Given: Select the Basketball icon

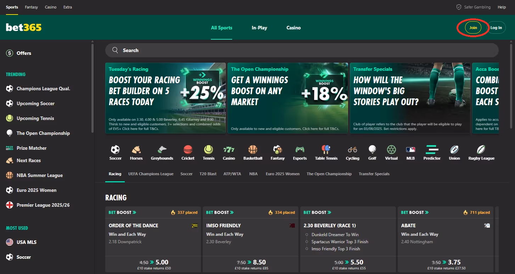Looking at the screenshot, I should pyautogui.click(x=253, y=149).
